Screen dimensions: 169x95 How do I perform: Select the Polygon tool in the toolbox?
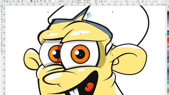[2, 27]
